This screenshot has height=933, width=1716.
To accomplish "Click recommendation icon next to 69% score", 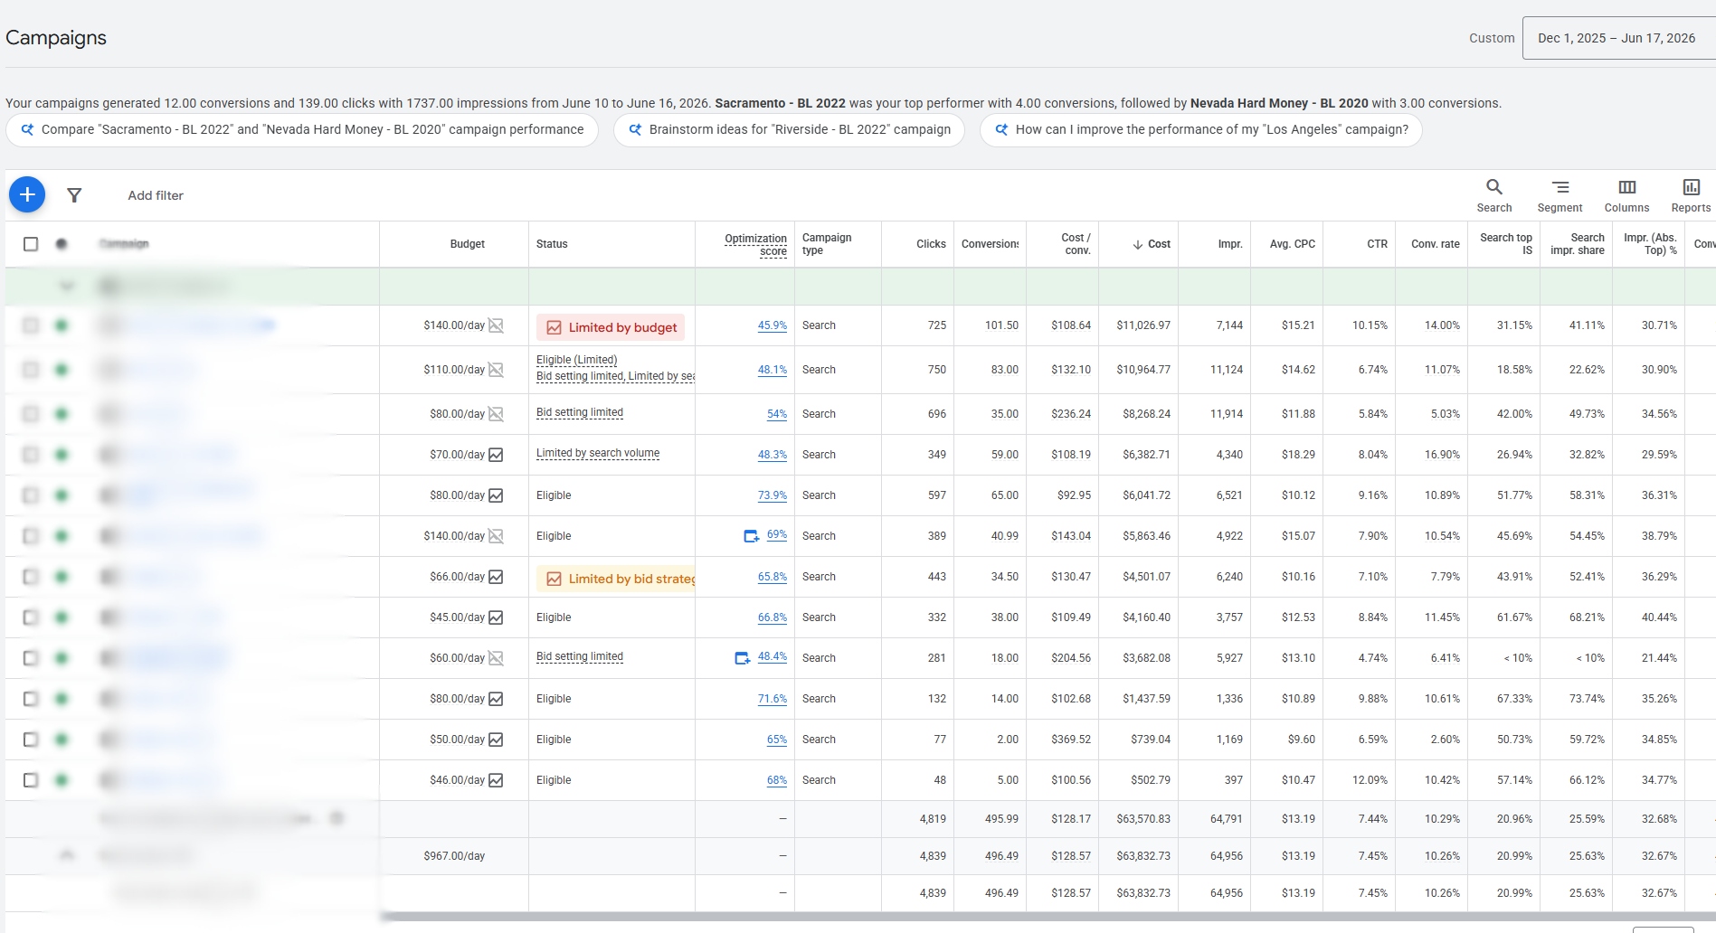I will click(751, 536).
